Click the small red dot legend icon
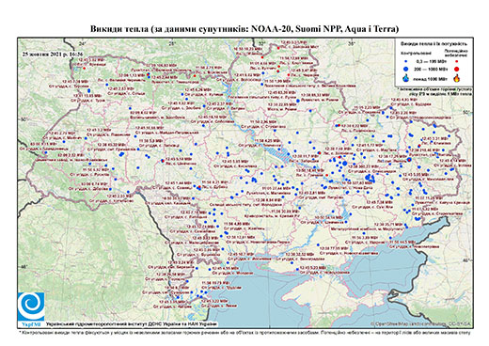 click(457, 61)
